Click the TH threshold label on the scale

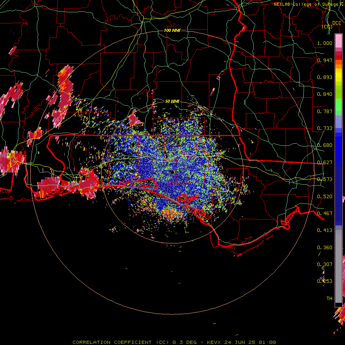click(x=329, y=298)
